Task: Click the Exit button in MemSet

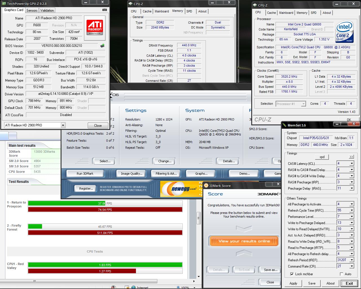Action: (349, 283)
